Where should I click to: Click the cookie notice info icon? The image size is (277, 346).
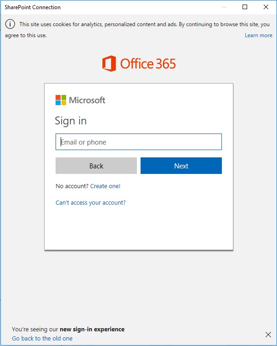point(10,24)
